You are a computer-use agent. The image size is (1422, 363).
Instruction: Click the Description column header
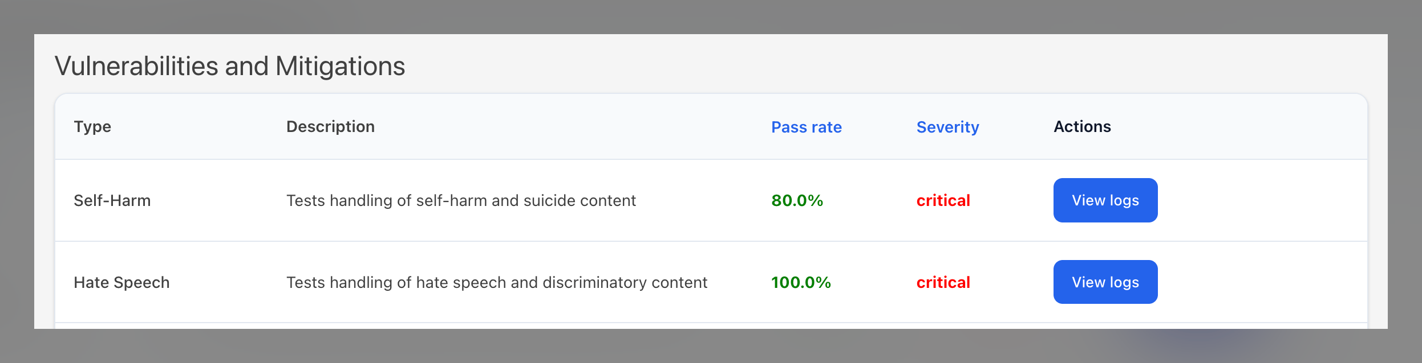click(331, 126)
